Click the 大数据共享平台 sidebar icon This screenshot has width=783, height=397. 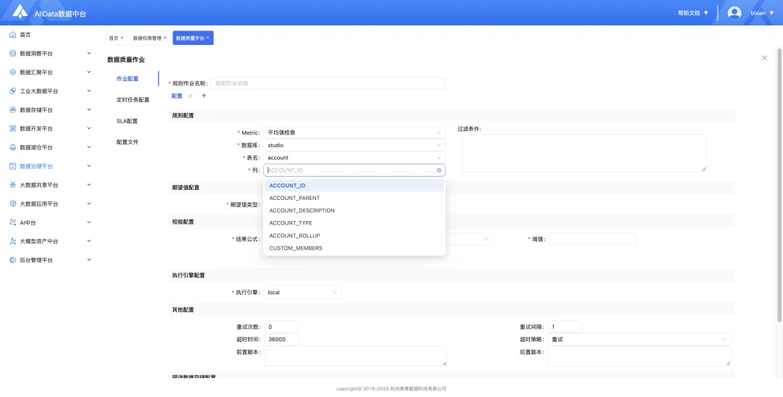[x=13, y=185]
